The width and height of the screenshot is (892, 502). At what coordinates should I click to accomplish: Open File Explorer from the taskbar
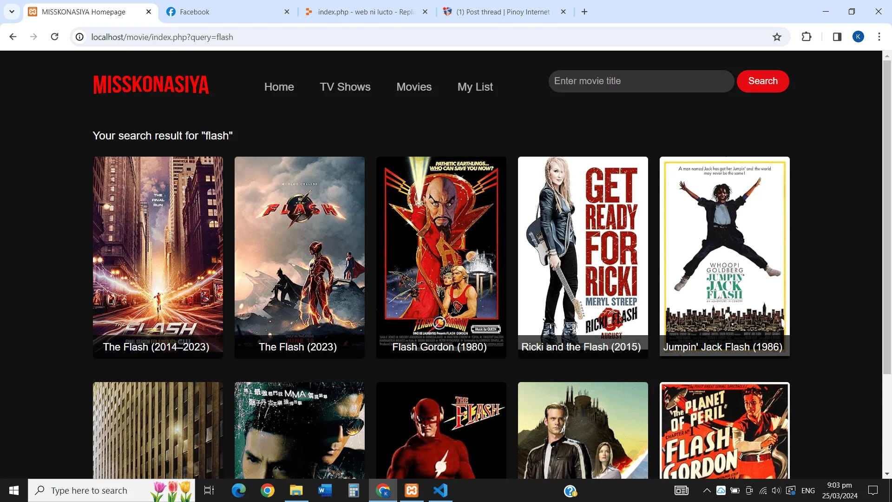click(296, 490)
